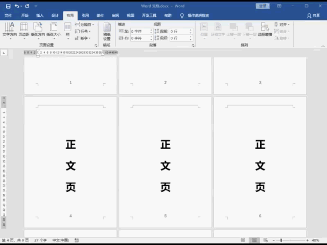Click 第4页，共9页 in status bar
327x245 pixels.
[15, 240]
